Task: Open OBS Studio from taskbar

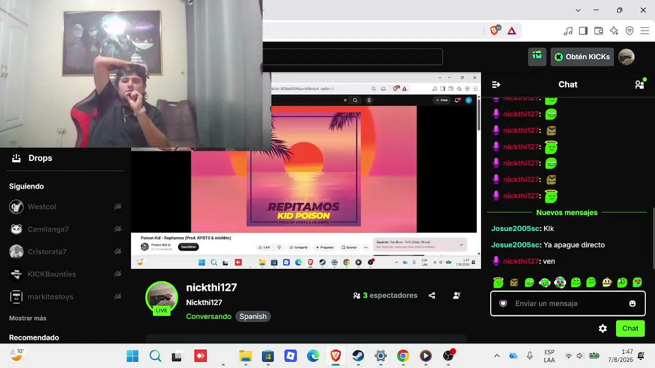Action: pyautogui.click(x=448, y=356)
